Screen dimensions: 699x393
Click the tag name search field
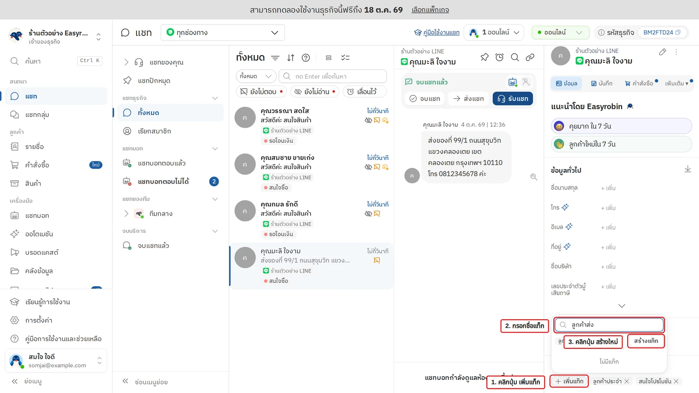click(609, 325)
